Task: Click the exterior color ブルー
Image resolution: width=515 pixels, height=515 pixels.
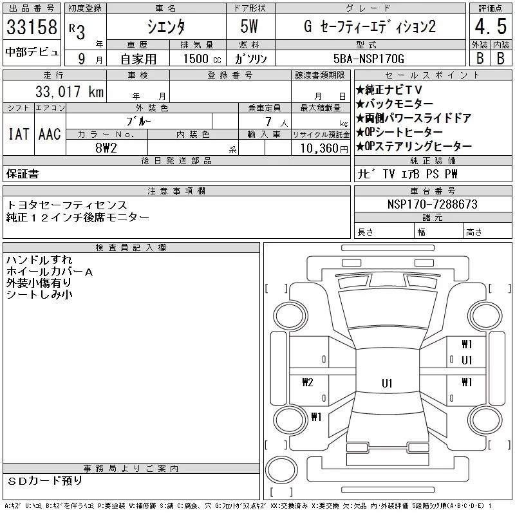Action: [138, 121]
